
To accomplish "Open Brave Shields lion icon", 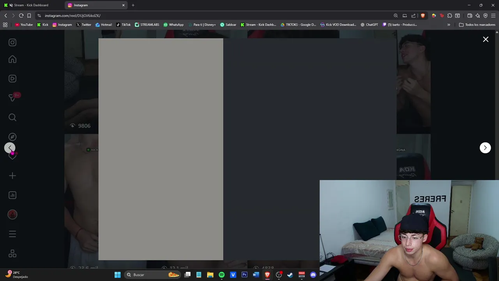I will tap(423, 16).
